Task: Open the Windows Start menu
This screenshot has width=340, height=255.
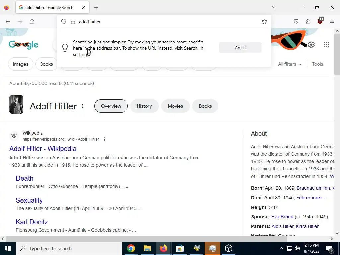Action: (8, 248)
